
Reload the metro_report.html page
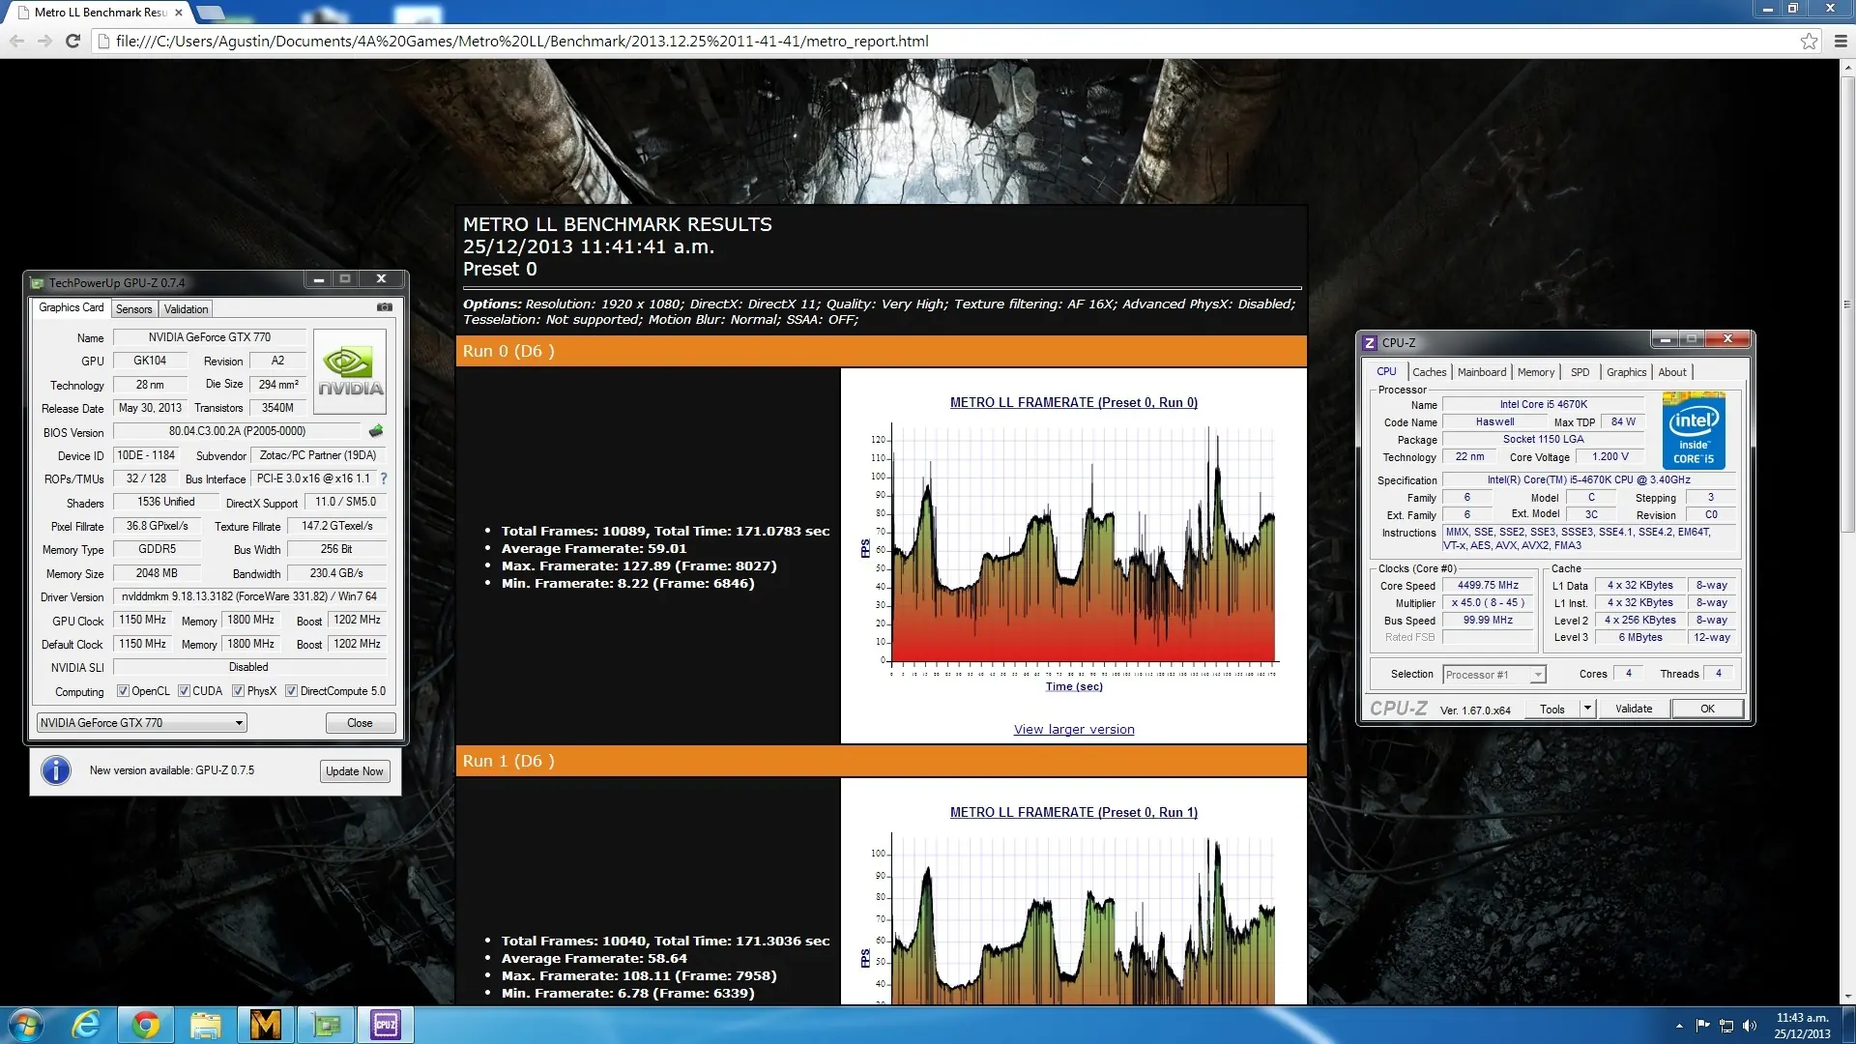tap(72, 41)
